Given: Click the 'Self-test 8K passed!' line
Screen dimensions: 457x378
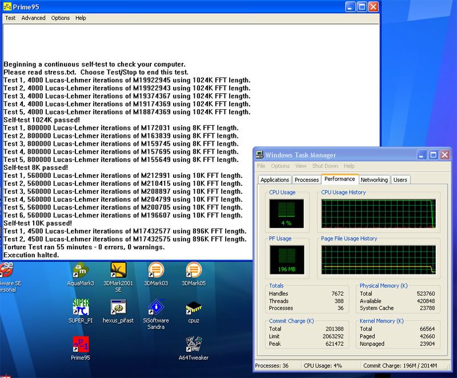Looking at the screenshot, I should click(x=35, y=168).
